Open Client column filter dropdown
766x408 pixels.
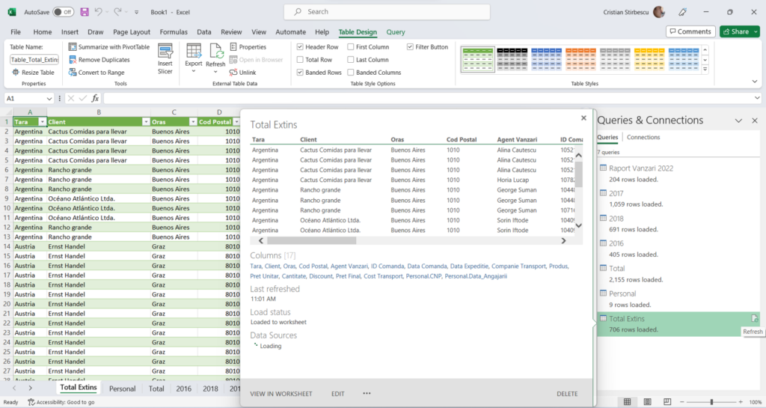(146, 122)
